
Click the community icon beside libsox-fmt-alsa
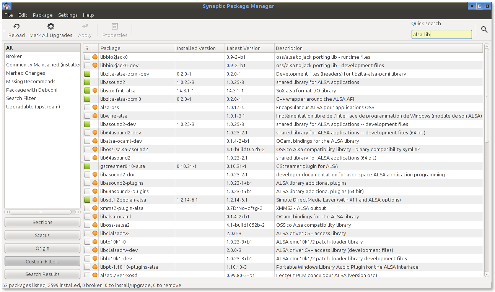95,90
